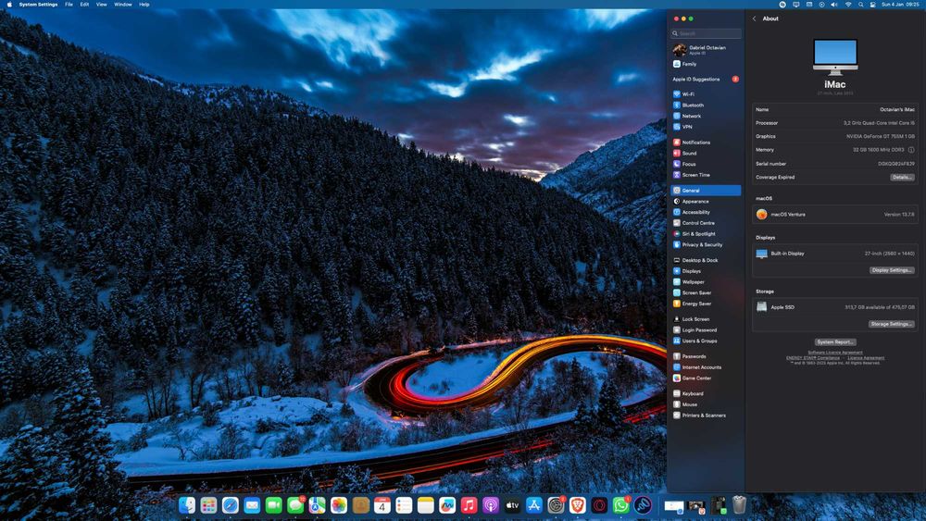The height and width of the screenshot is (521, 926).
Task: Open Family settings in the sidebar
Action: click(x=705, y=64)
